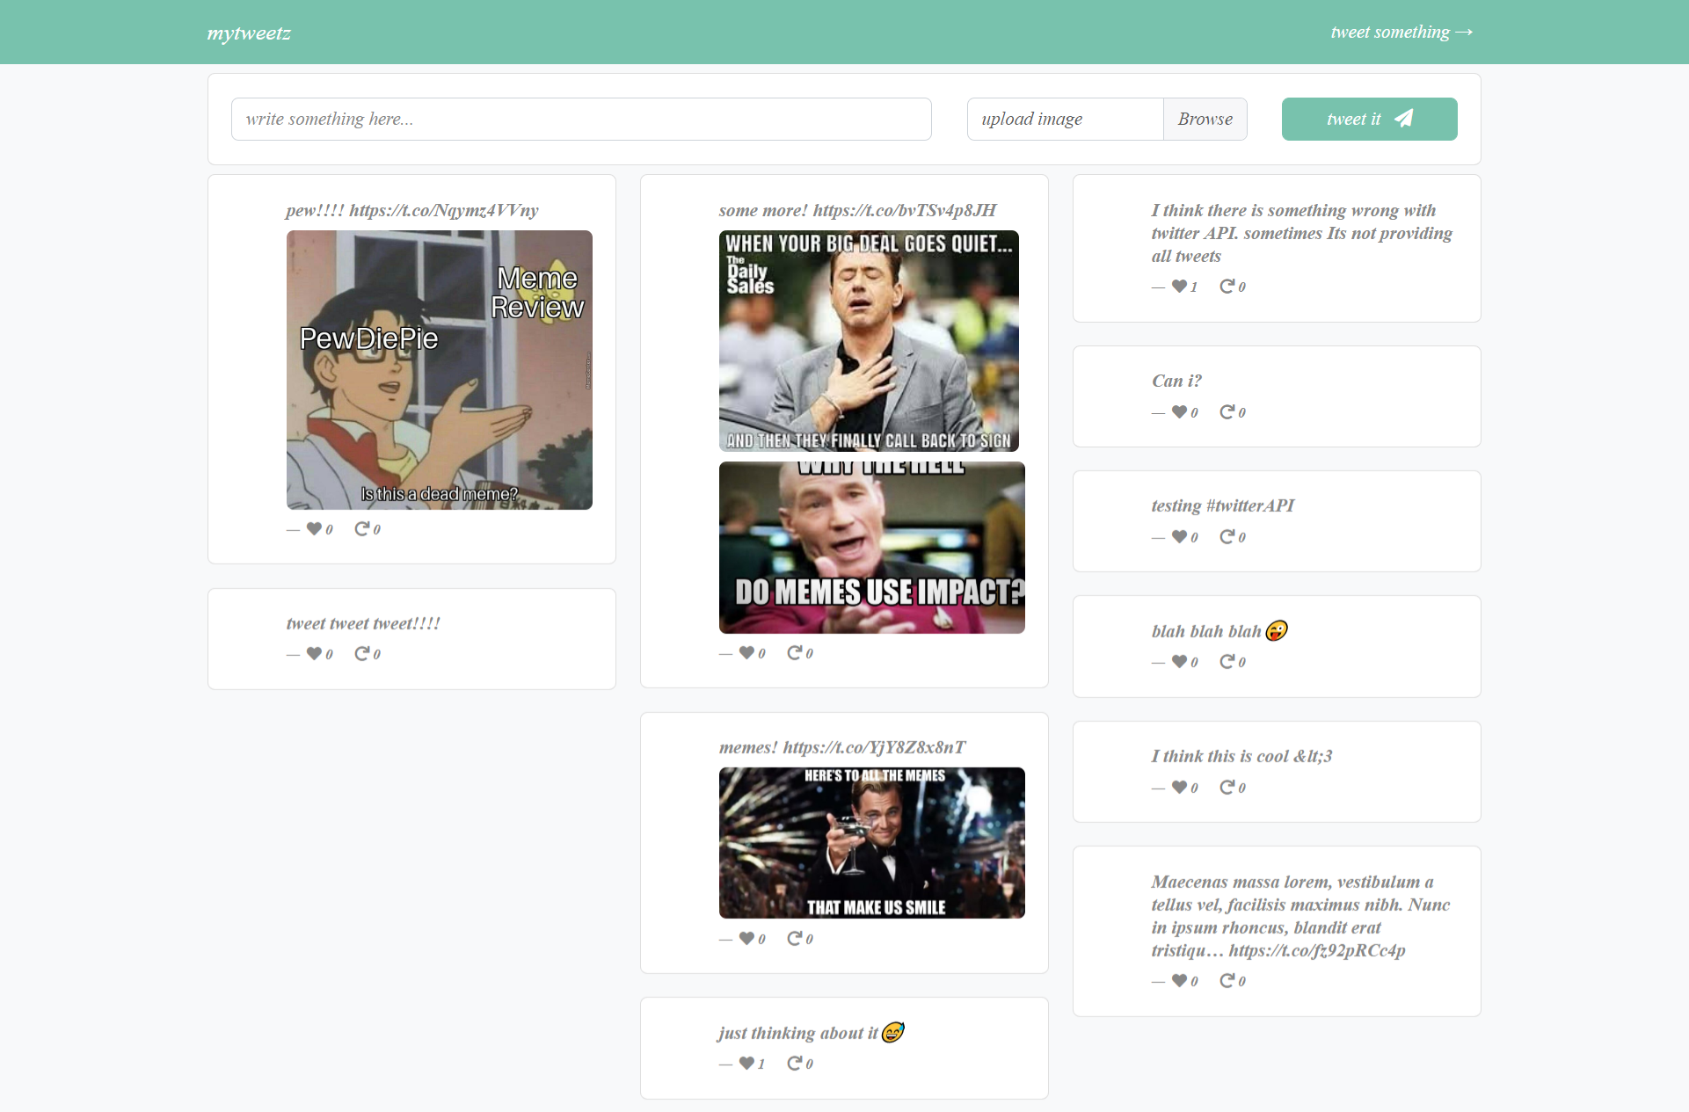Retweet the "memes!" fireworks tweet
Screen dimensions: 1689x1112
click(794, 938)
